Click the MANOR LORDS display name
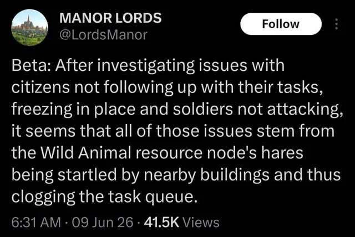This screenshot has height=237, width=355. (x=110, y=18)
